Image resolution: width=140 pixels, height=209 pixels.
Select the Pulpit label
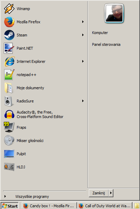(x=21, y=154)
